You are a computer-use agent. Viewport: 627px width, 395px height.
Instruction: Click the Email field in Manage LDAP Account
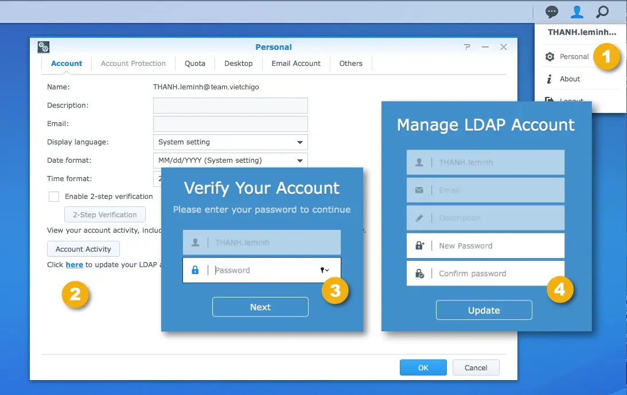click(x=485, y=190)
